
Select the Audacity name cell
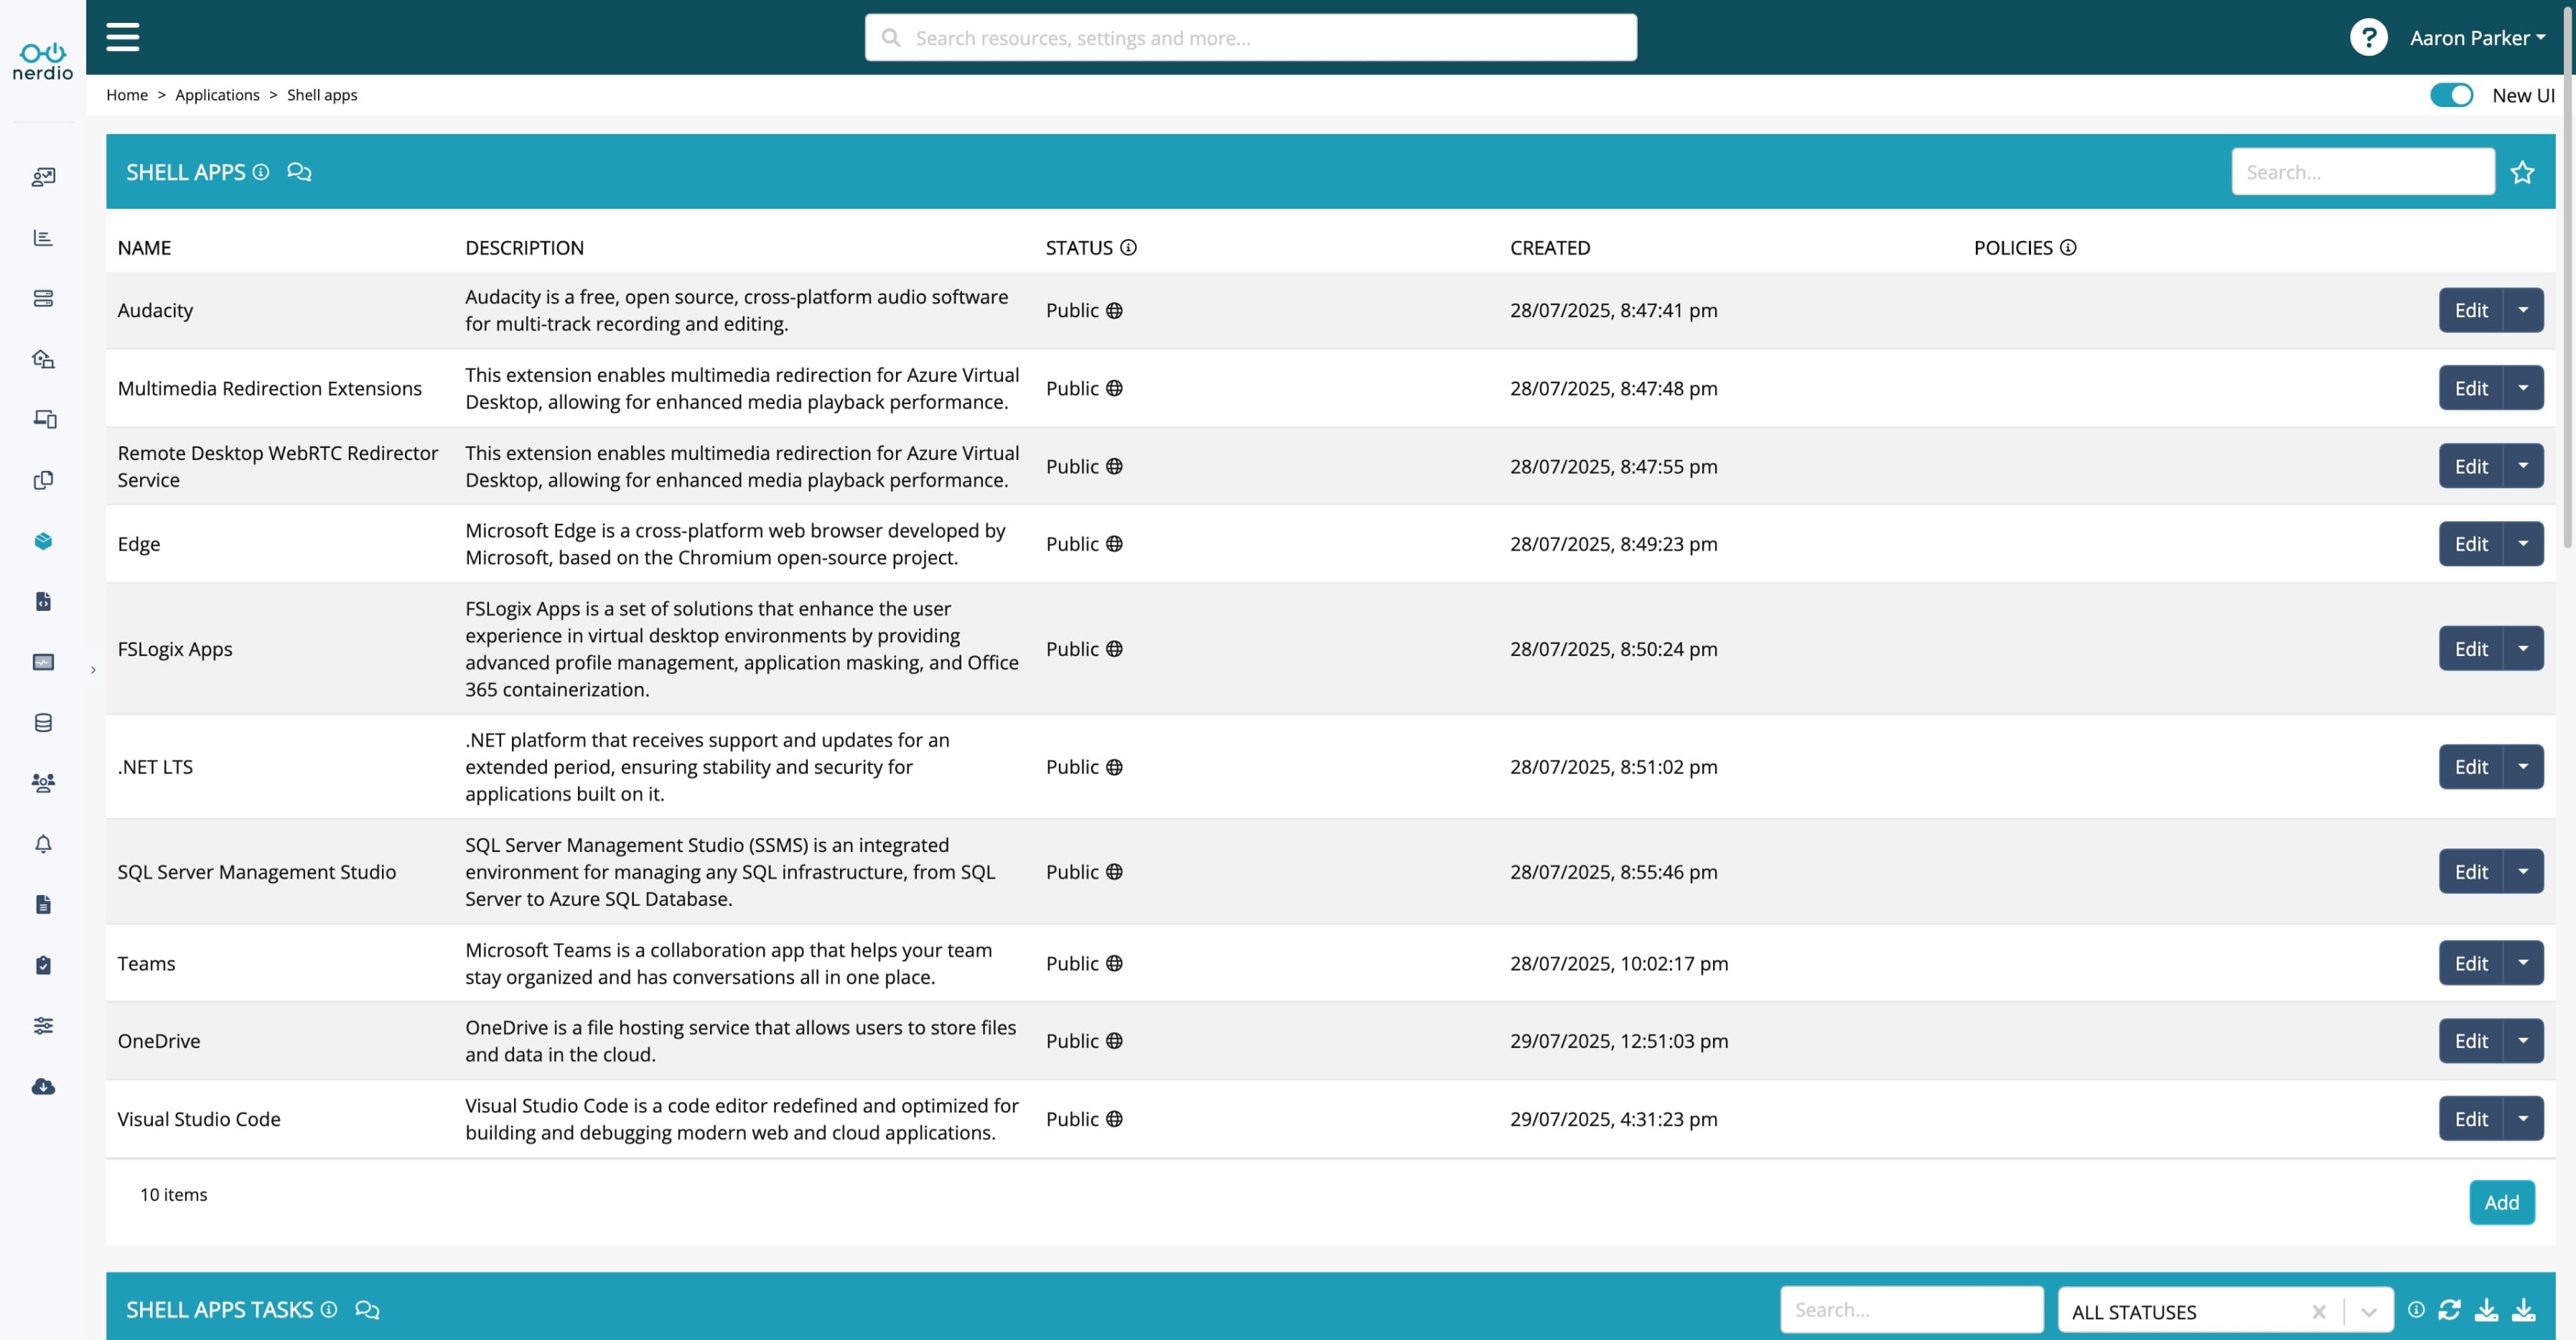point(155,310)
